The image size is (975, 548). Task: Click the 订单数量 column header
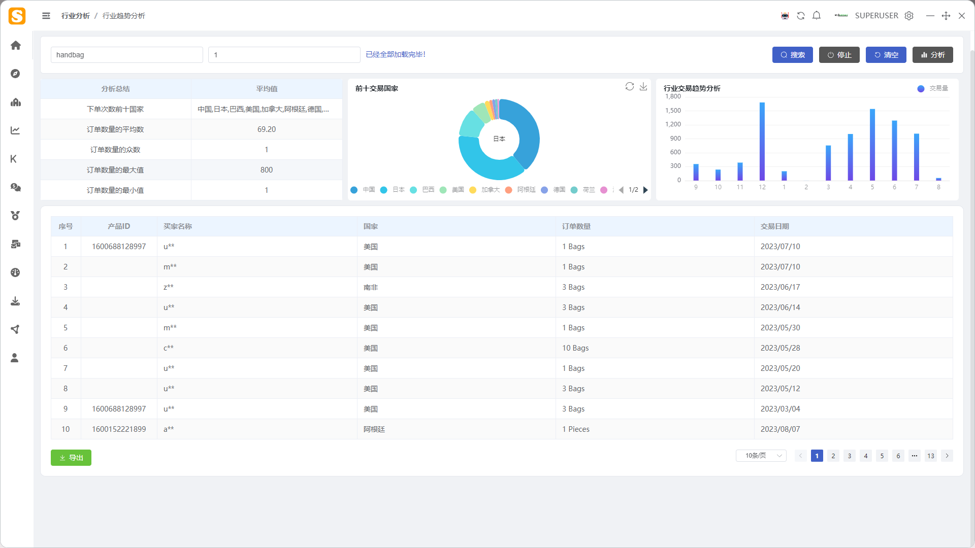(655, 226)
